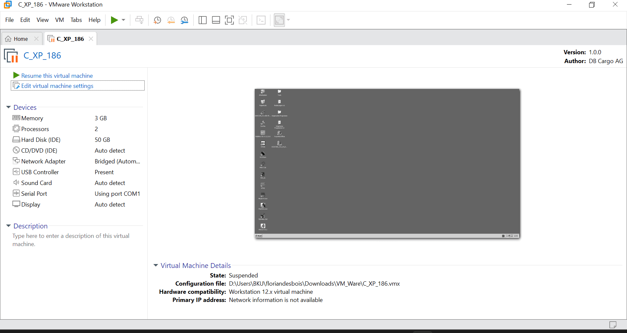Viewport: 627px width, 333px height.
Task: Take a snapshot with the clock icon
Action: point(157,20)
